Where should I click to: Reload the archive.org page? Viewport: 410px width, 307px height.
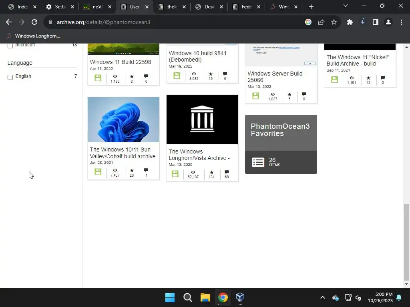[x=34, y=22]
